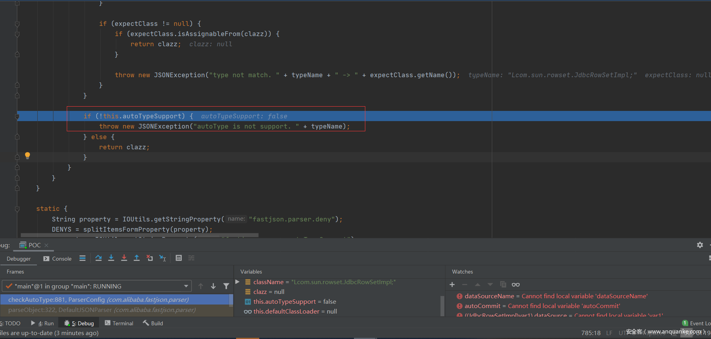Click the Run to Cursor icon

[x=162, y=258]
